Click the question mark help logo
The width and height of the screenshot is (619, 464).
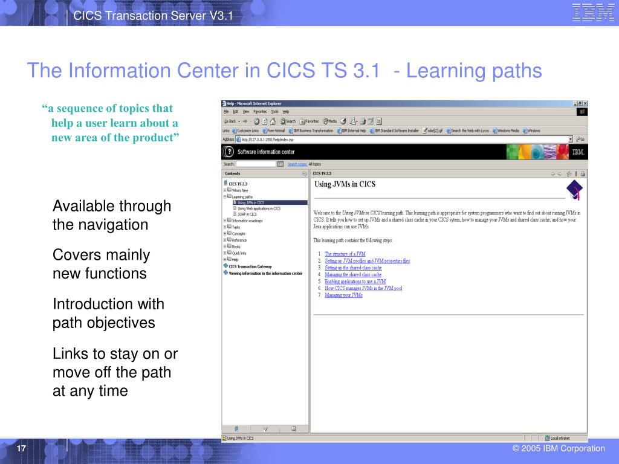(228, 152)
